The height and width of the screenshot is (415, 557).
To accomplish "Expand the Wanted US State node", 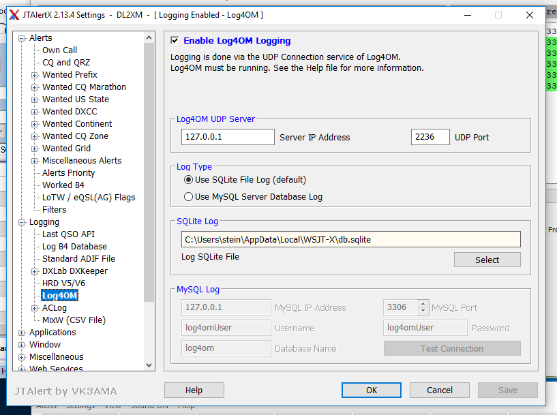I will (35, 99).
